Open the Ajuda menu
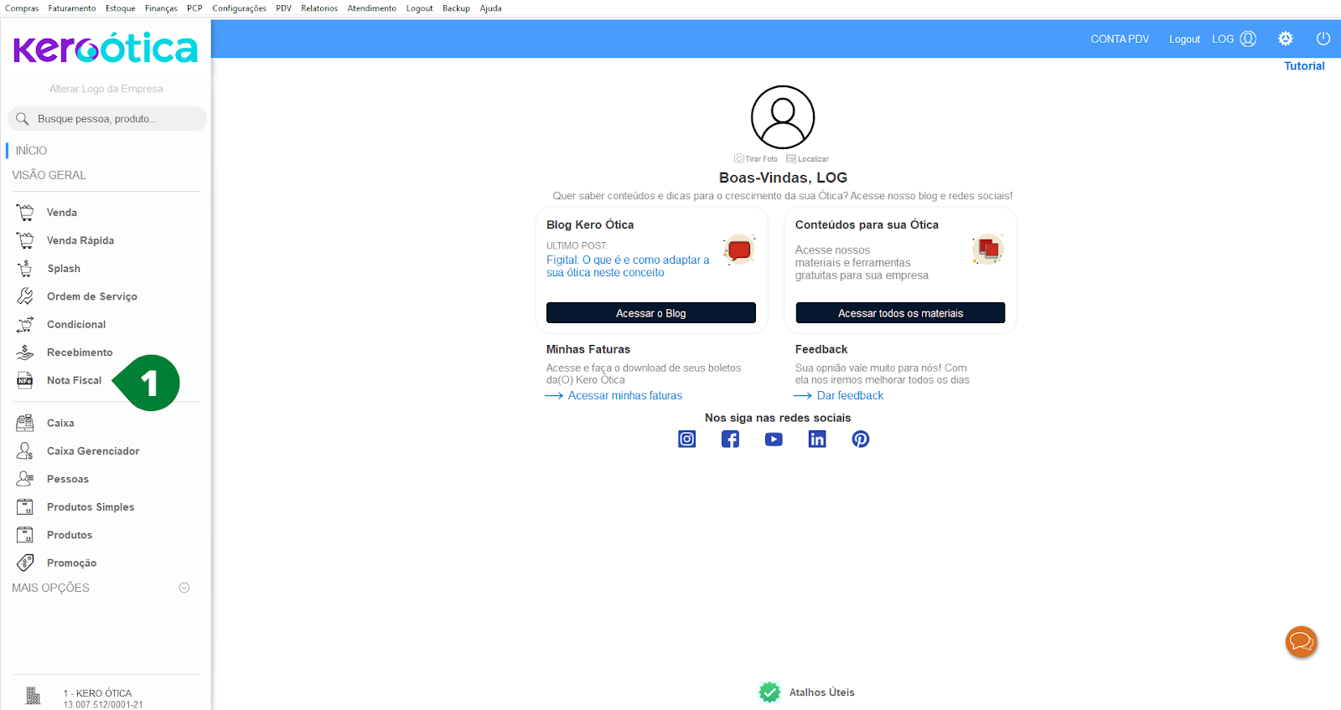This screenshot has height=710, width=1341. pyautogui.click(x=491, y=8)
